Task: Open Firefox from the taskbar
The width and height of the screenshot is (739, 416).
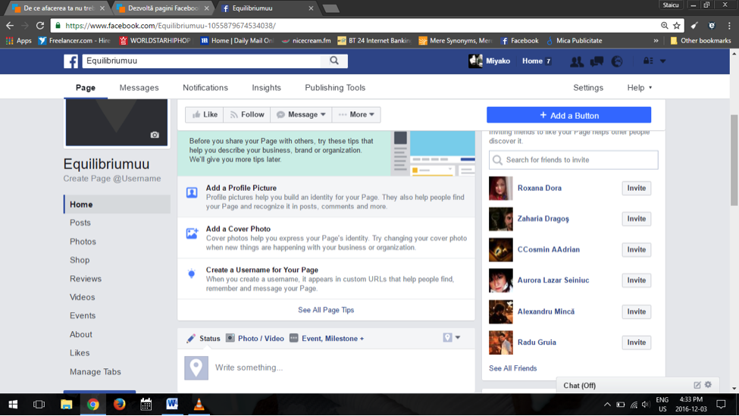Action: pos(119,404)
